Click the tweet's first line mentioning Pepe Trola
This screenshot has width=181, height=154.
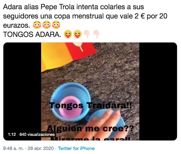(73, 7)
